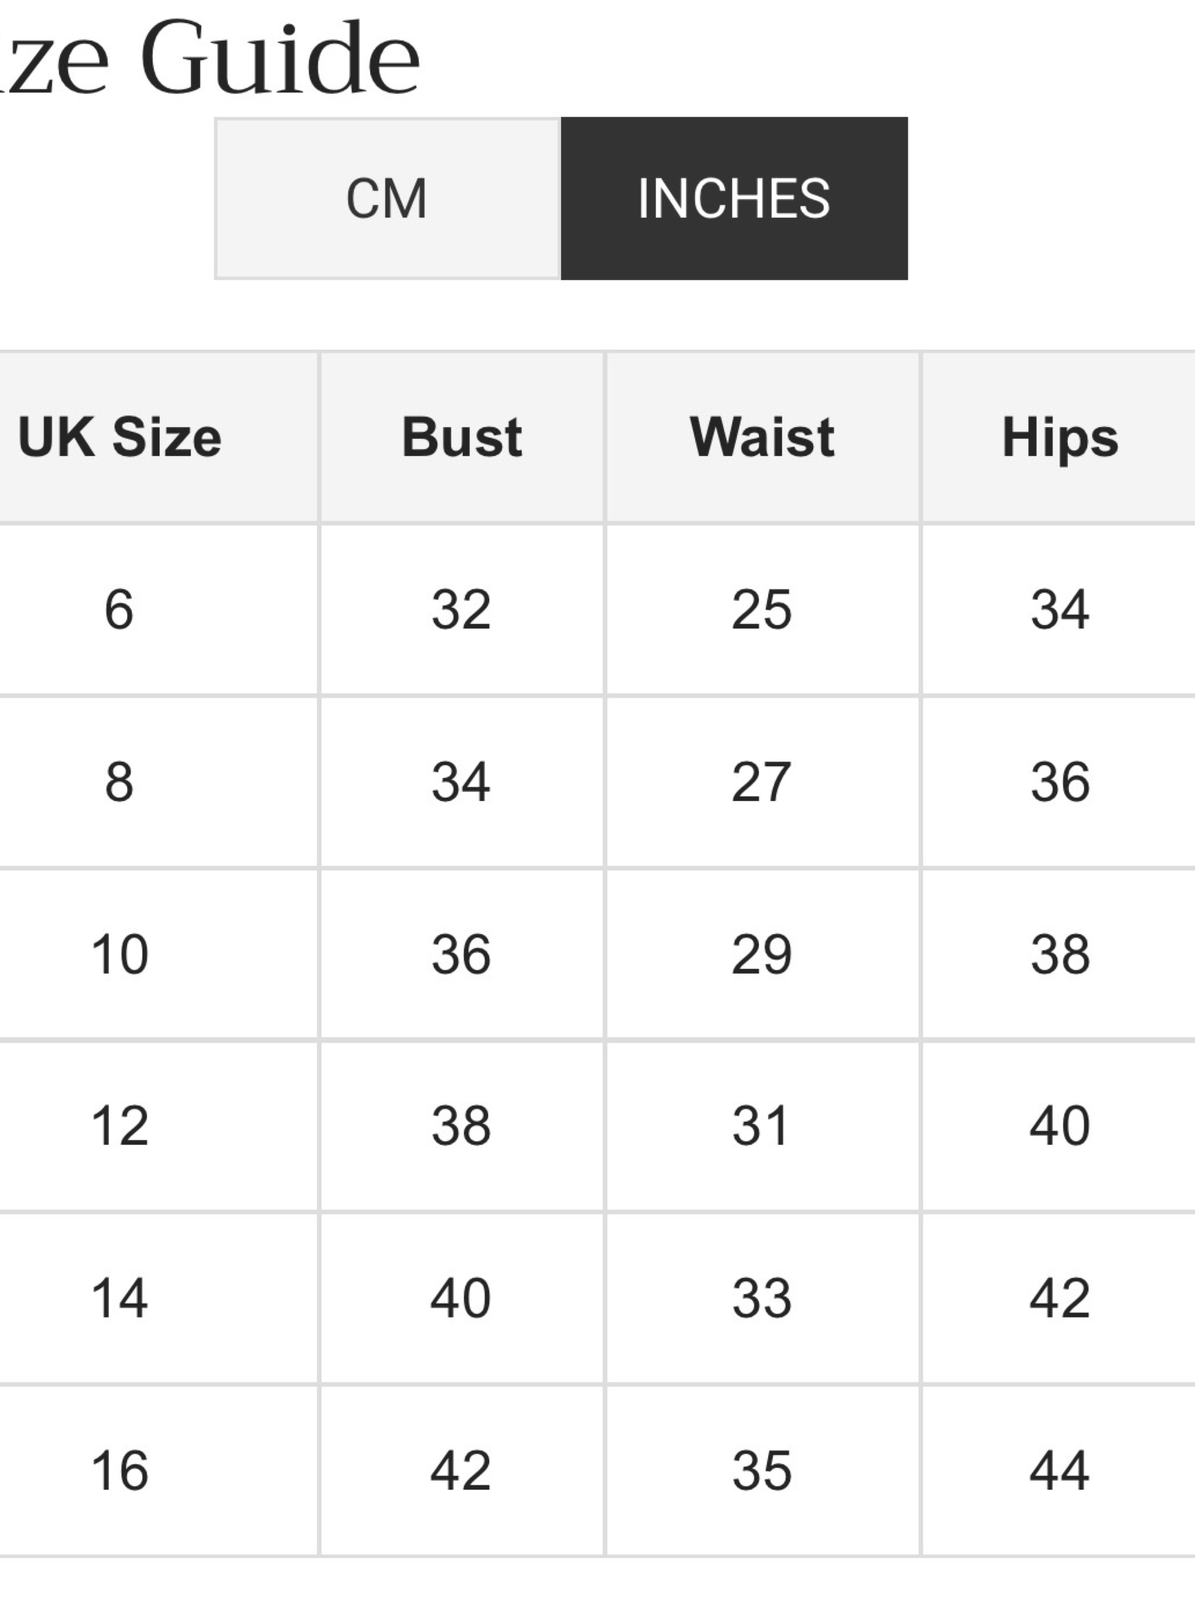Click the UK Size column header
The height and width of the screenshot is (1599, 1195).
point(120,437)
